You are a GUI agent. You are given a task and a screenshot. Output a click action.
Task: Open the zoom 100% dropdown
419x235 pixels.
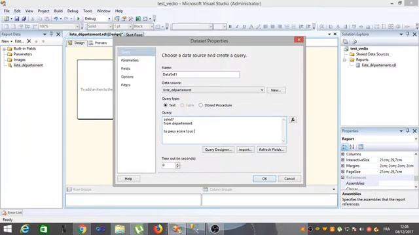click(77, 27)
